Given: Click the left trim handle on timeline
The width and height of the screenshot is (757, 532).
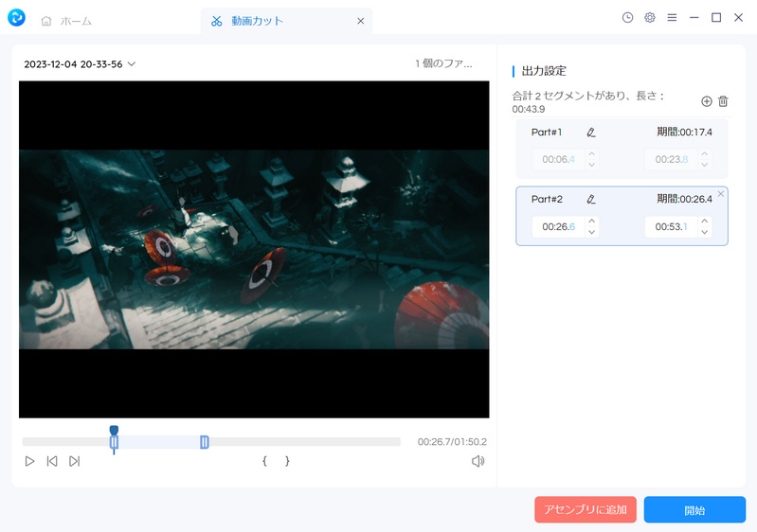Looking at the screenshot, I should pyautogui.click(x=114, y=442).
